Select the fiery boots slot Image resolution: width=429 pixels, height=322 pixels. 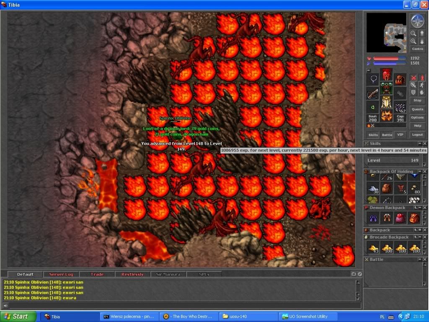386,116
